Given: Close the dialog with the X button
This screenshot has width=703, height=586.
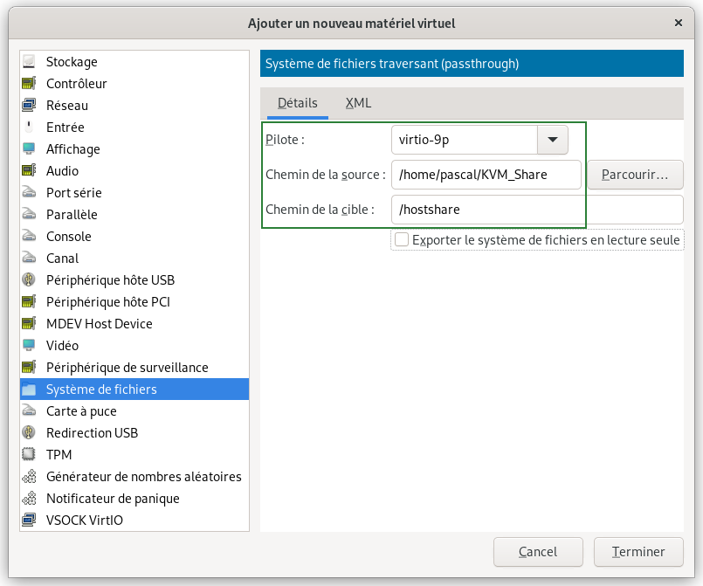Looking at the screenshot, I should coord(679,23).
